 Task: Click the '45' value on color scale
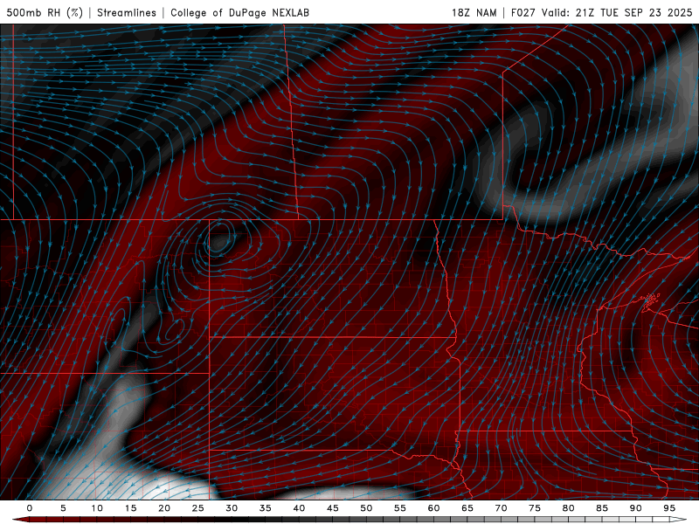click(x=333, y=508)
